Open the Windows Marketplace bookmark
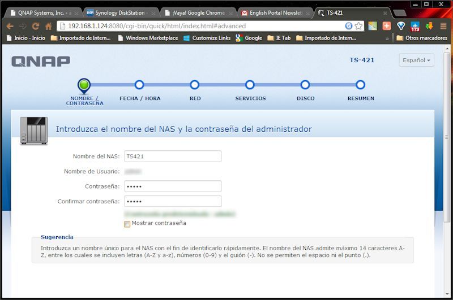453x300 pixels. 148,38
